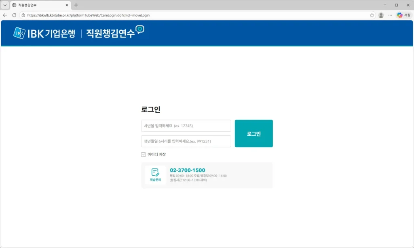The width and height of the screenshot is (414, 248).
Task: View site information icon in address bar
Action: coord(23,15)
